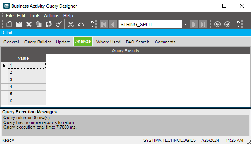Image resolution: width=251 pixels, height=144 pixels.
Task: Go to previous record navigation button
Action: click(x=113, y=24)
